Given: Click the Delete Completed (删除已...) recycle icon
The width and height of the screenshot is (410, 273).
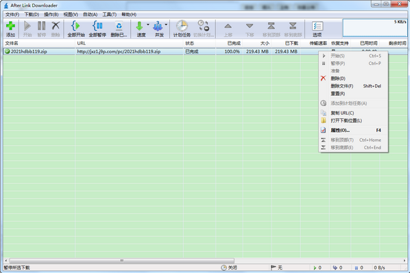Looking at the screenshot, I should point(119,26).
